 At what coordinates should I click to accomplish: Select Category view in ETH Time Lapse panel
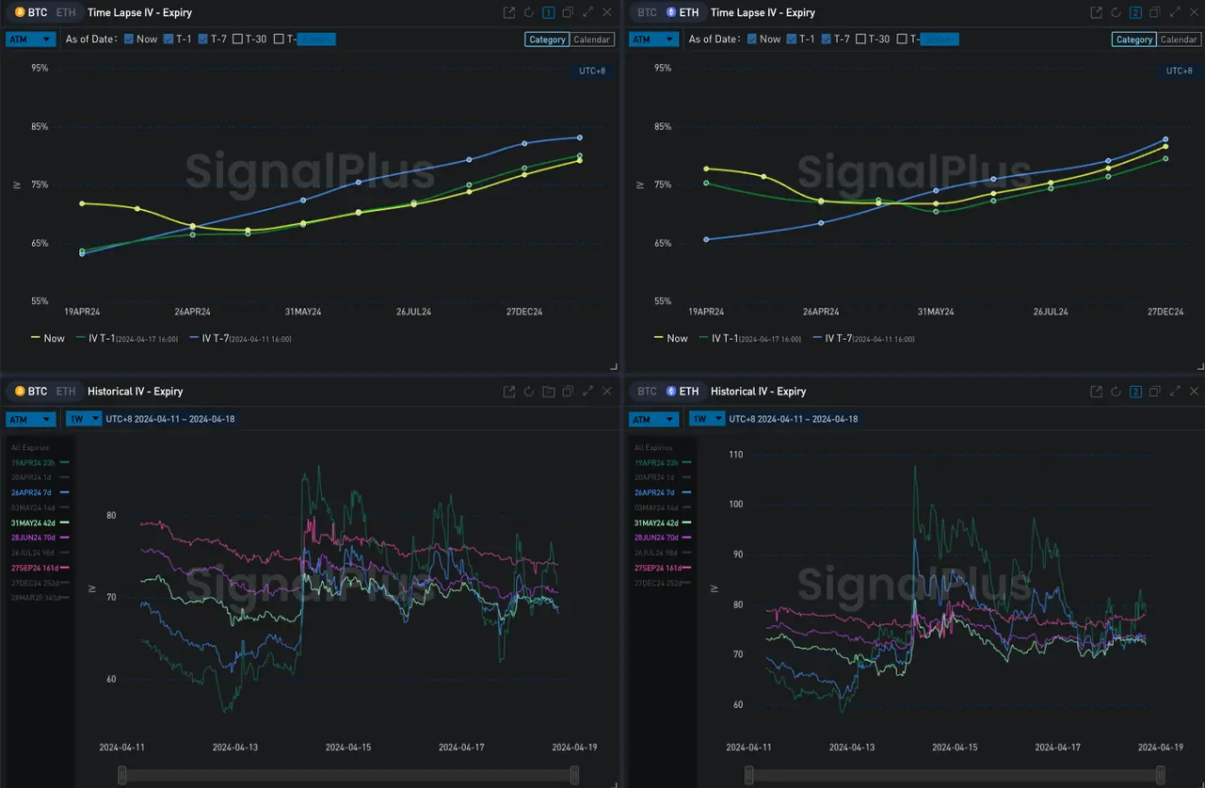(1133, 40)
